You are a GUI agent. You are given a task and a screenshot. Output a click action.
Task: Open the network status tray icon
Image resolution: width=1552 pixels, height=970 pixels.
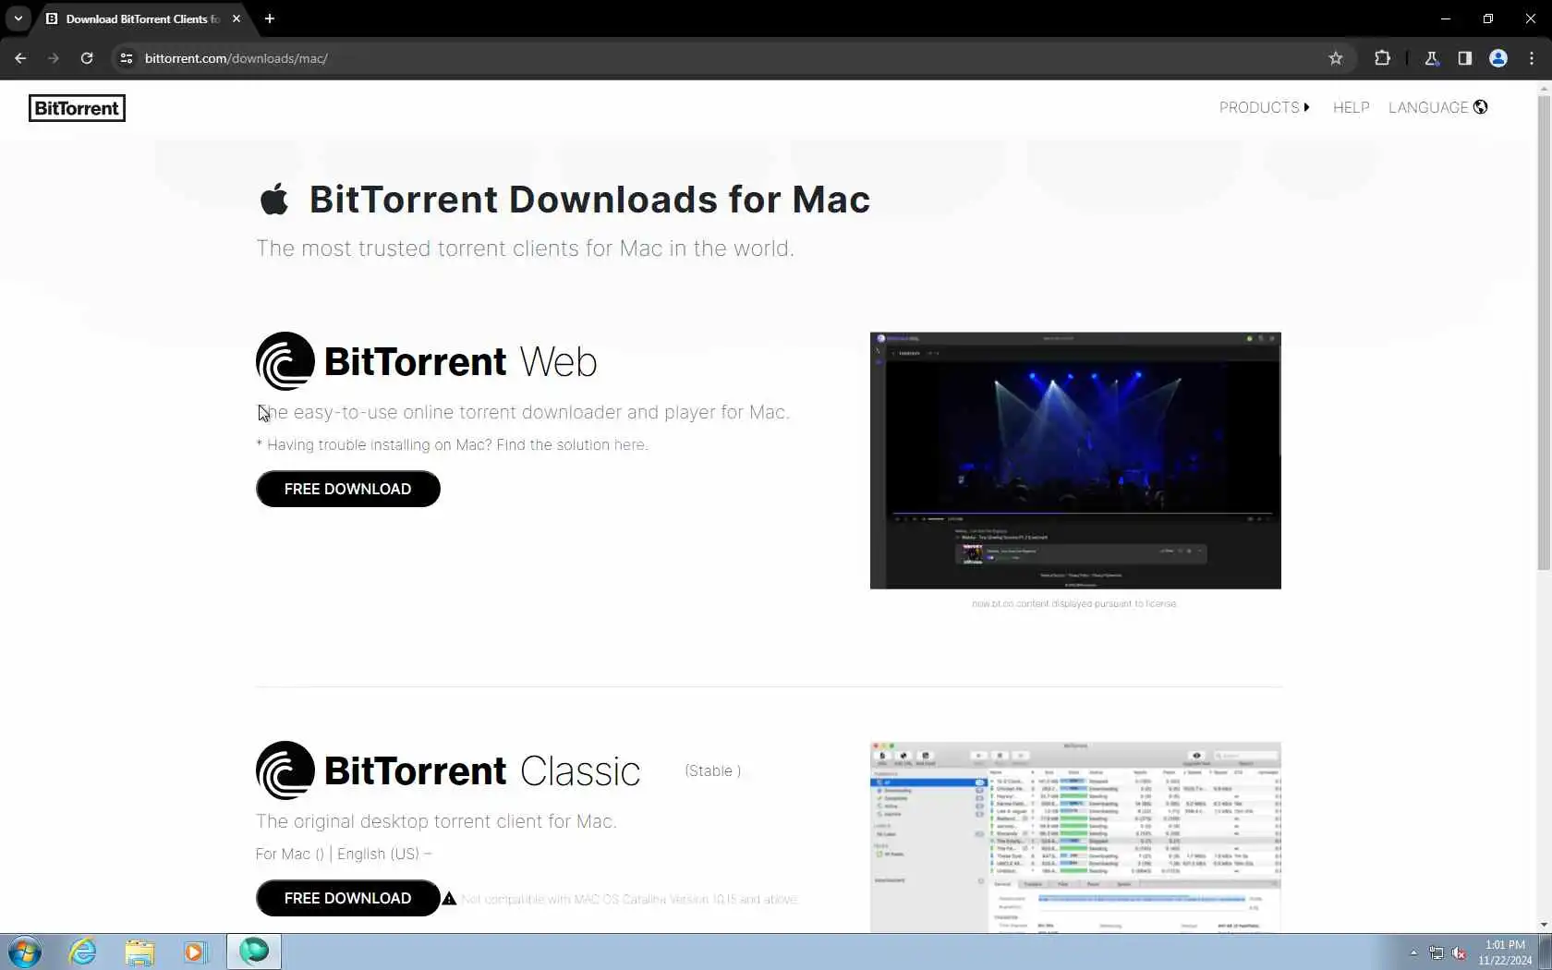(1437, 952)
